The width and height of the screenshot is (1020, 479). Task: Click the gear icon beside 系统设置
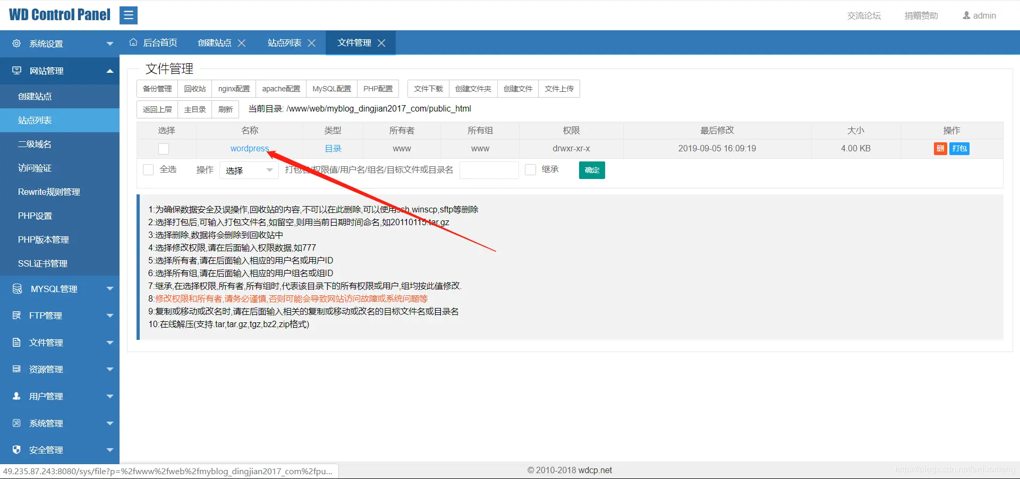pyautogui.click(x=16, y=44)
